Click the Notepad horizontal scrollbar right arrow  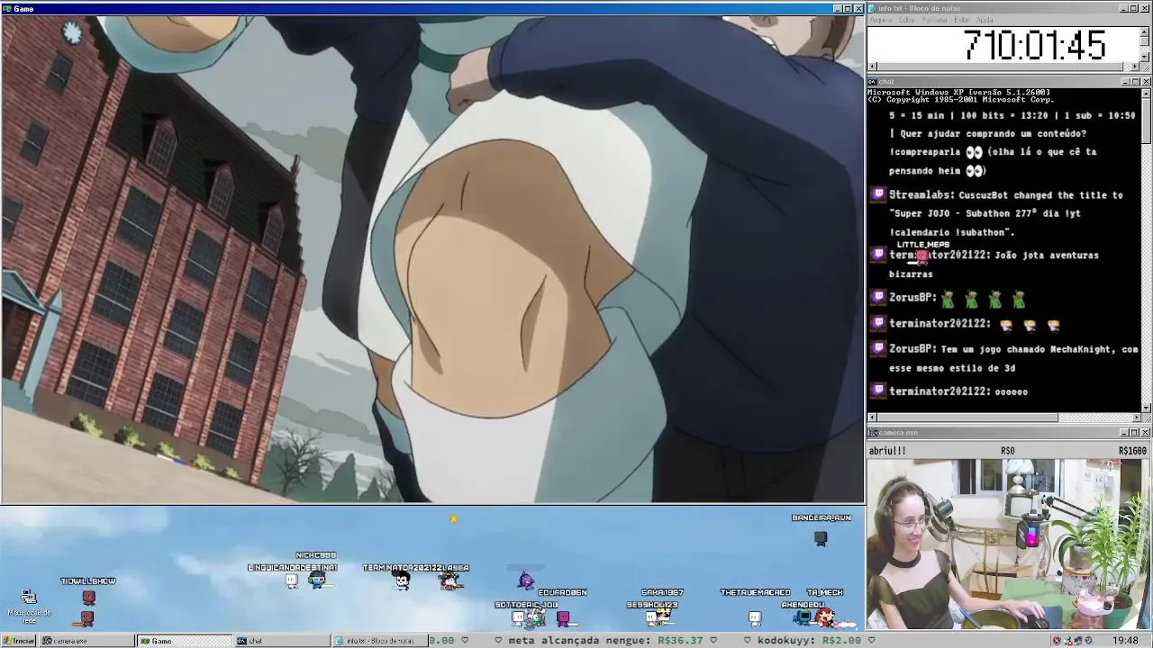[x=1136, y=67]
